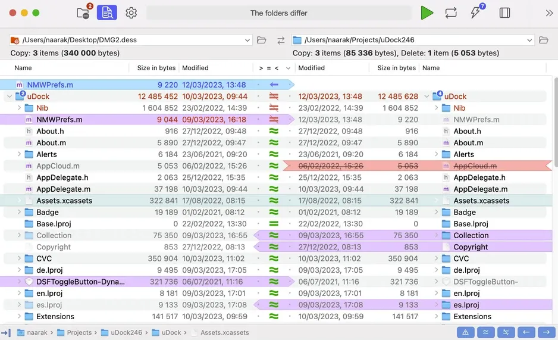Click the loop sync mode icon
This screenshot has height=340, width=558.
pos(451,13)
